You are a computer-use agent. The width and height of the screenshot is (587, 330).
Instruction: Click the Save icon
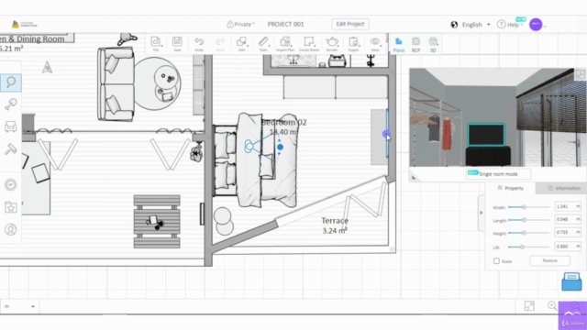177,44
